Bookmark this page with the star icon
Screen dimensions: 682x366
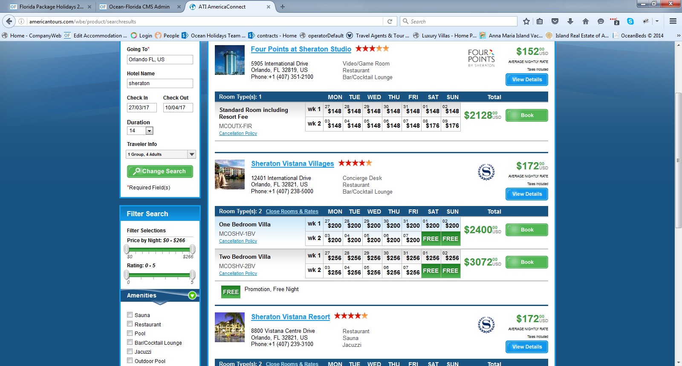click(x=526, y=21)
